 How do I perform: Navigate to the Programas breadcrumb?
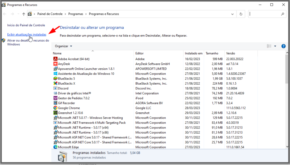[76, 14]
